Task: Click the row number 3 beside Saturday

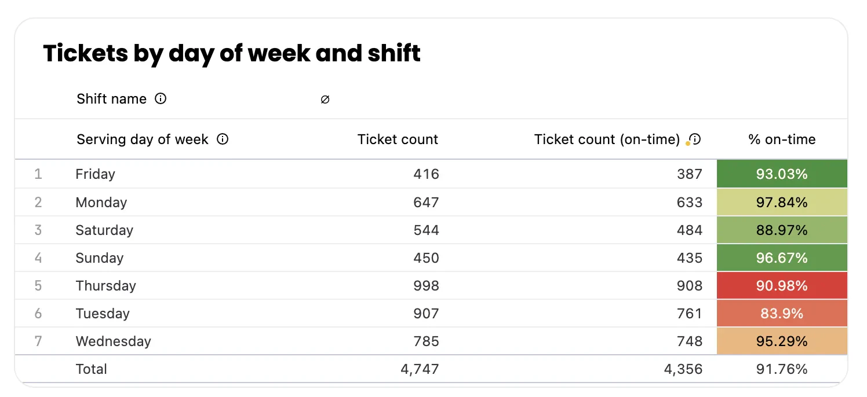Action: click(38, 230)
